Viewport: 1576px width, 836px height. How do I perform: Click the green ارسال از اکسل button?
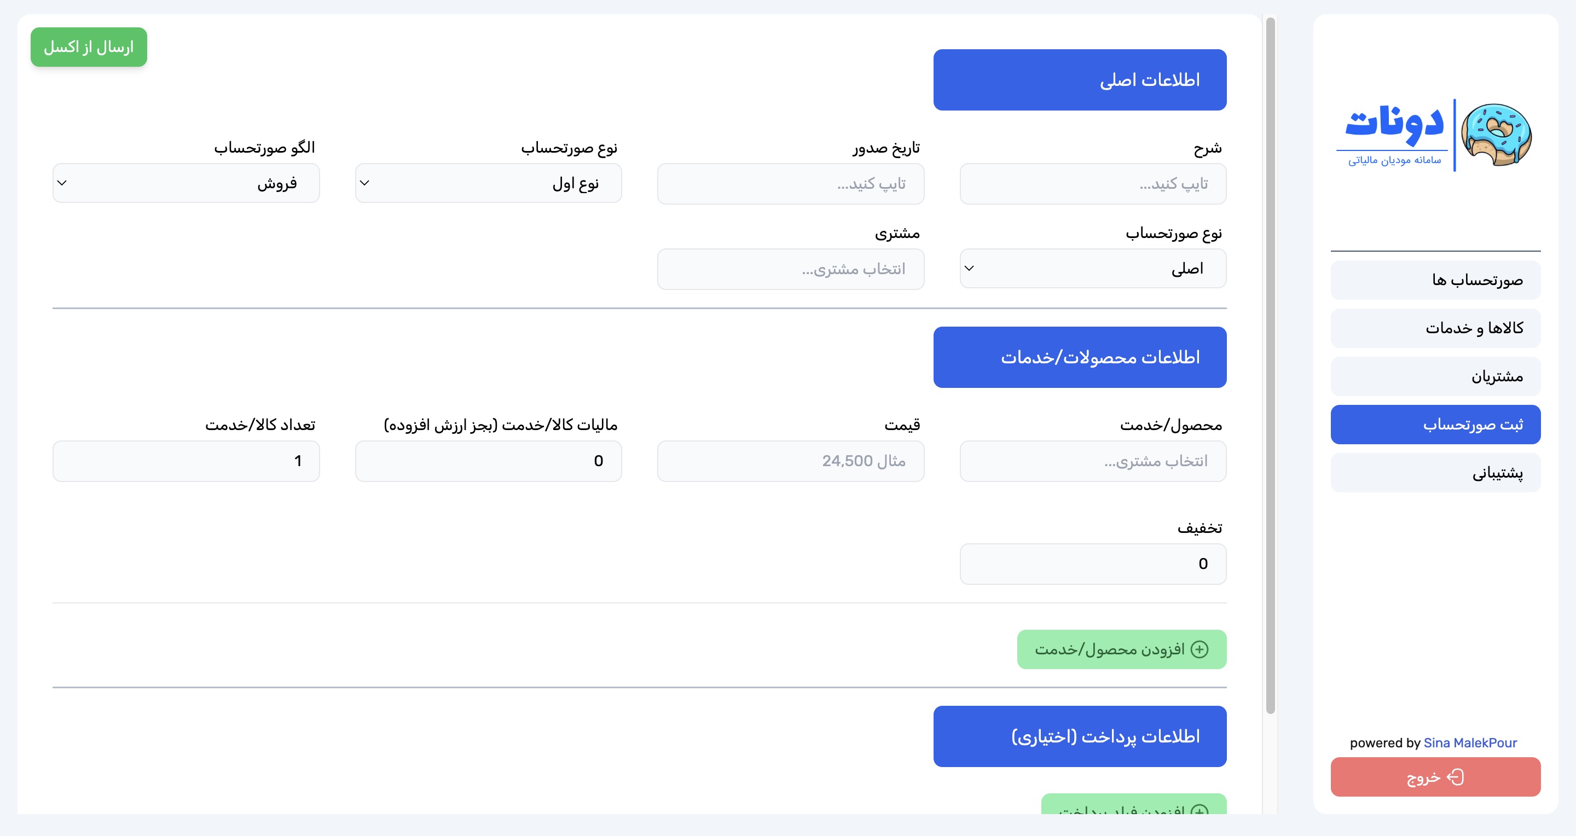tap(89, 47)
